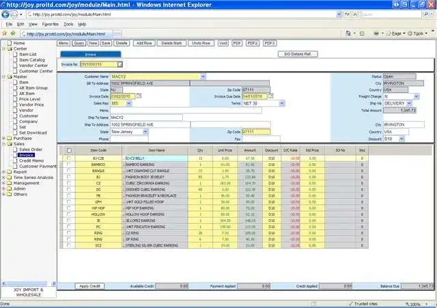437x308 pixels.
Task: Open the Favorites menu
Action: (x=50, y=25)
